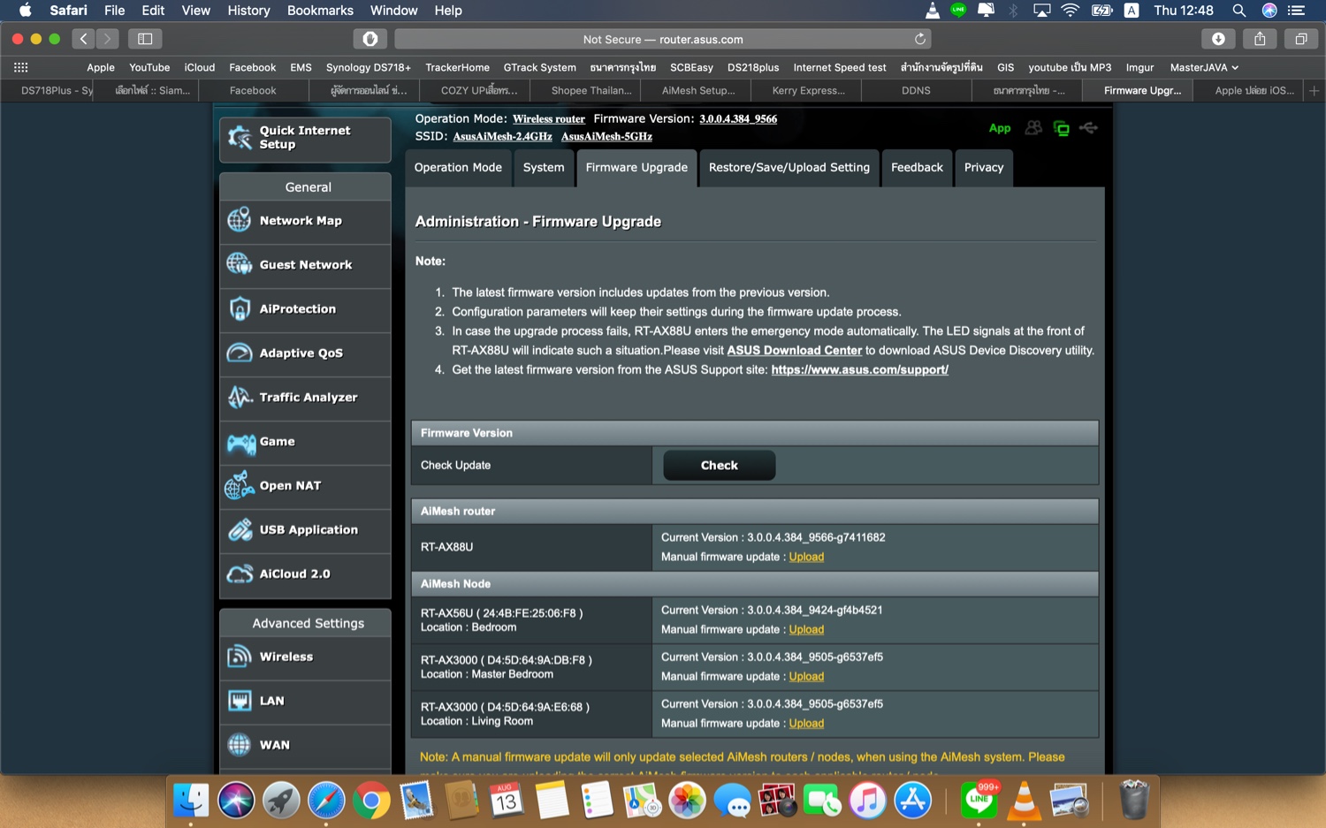
Task: Click Safari forward arrow
Action: (108, 39)
